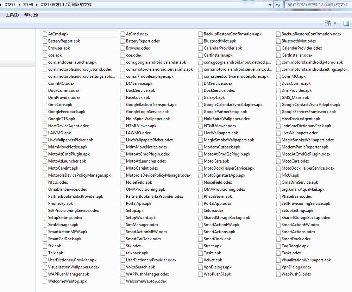Select the Velvet.apk file icon
The width and height of the screenshot is (352, 292).
click(x=201, y=260)
